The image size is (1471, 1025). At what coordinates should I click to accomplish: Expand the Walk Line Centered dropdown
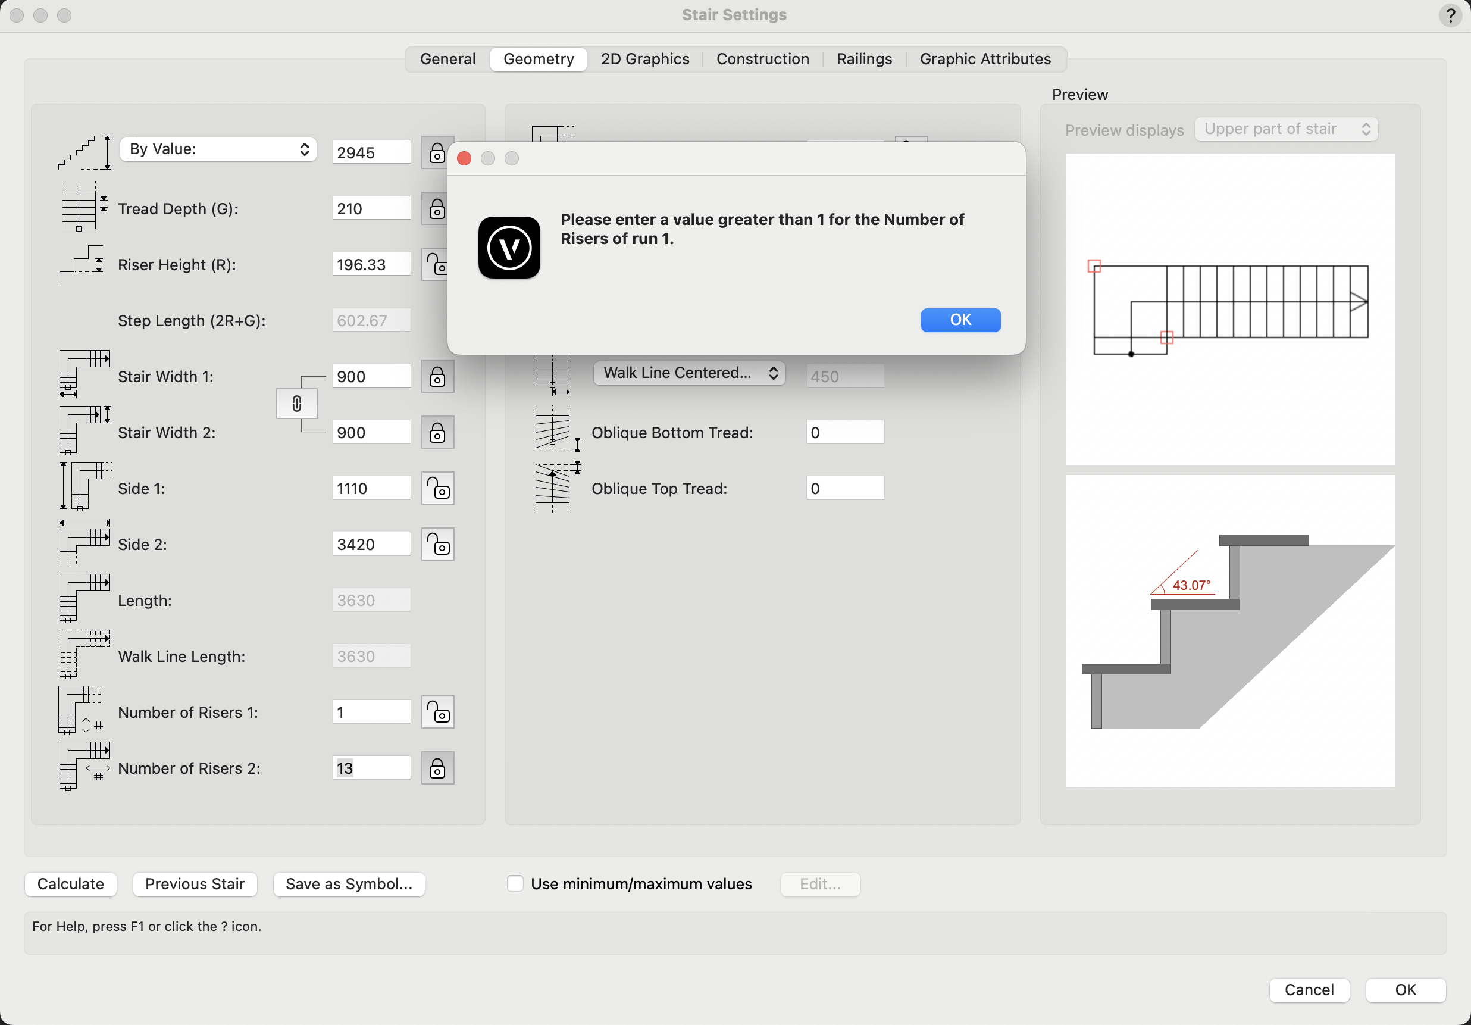(x=689, y=373)
